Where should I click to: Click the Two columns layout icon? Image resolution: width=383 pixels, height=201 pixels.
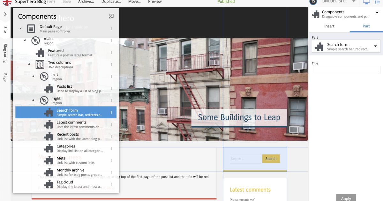40,64
